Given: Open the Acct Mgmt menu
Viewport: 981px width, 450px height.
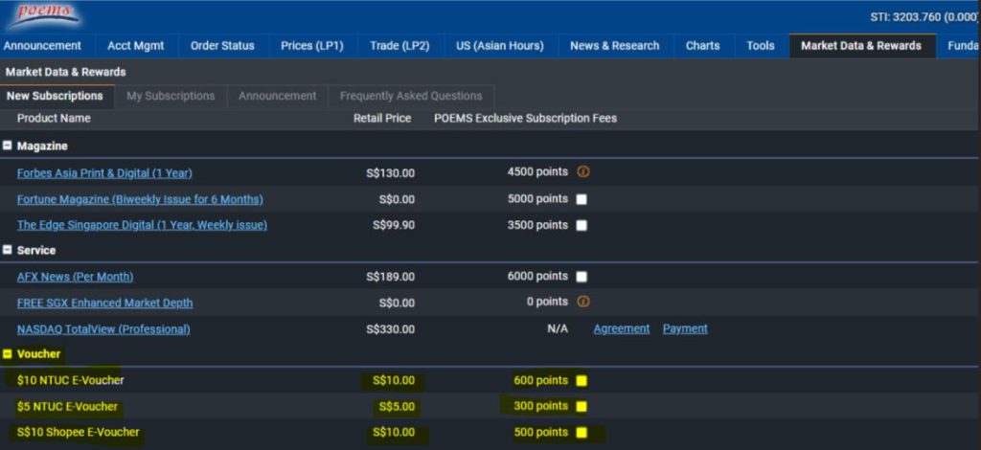Looking at the screenshot, I should tap(136, 46).
